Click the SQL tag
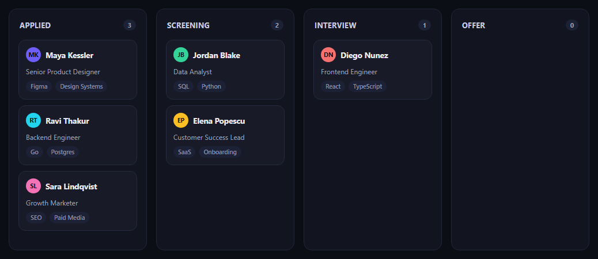Viewport: 598px width, 259px height. point(183,86)
